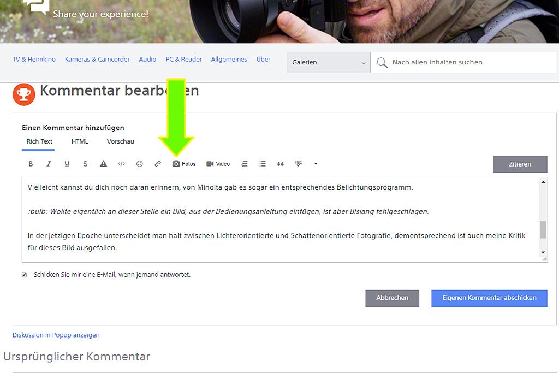Apply italic formatting
The height and width of the screenshot is (373, 559).
point(49,163)
